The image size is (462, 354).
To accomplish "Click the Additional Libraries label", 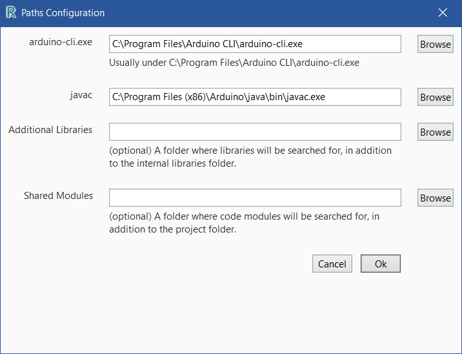I will 50,130.
